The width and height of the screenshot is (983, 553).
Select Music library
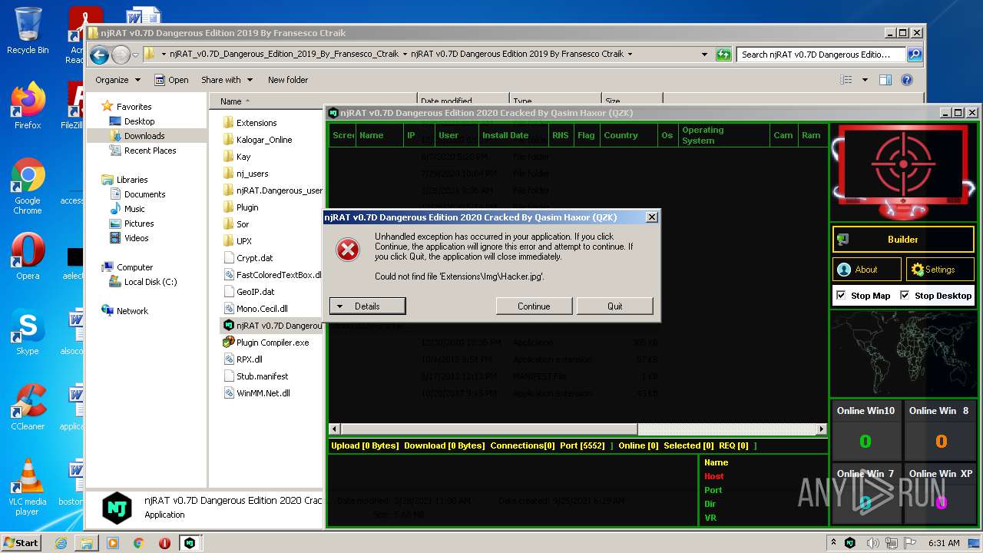tap(134, 209)
